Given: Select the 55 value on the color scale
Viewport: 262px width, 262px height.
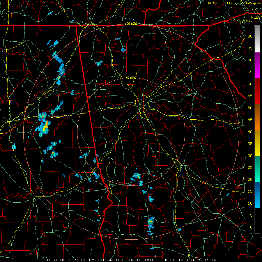Looking at the screenshot, I should coord(250,96).
